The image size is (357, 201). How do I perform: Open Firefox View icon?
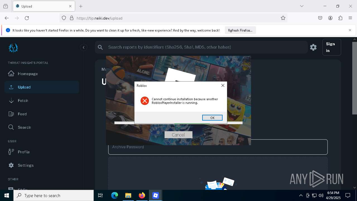[6, 6]
